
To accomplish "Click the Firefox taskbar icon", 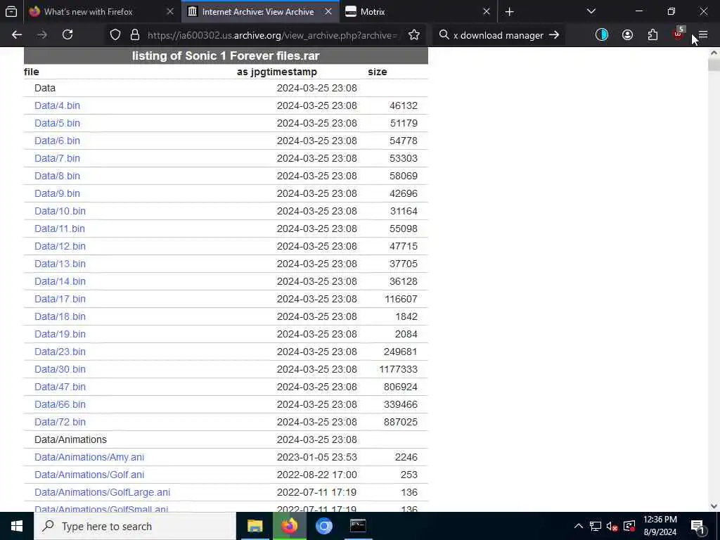I will click(x=289, y=526).
